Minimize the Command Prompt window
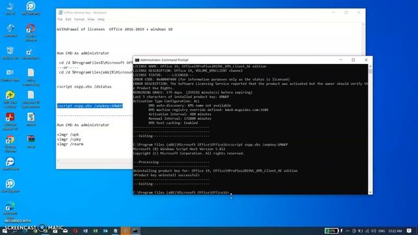Screen dimensions: 418x235 pyautogui.click(x=341, y=60)
